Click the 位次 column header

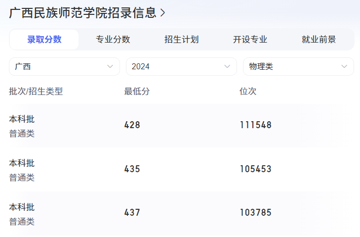coord(248,92)
